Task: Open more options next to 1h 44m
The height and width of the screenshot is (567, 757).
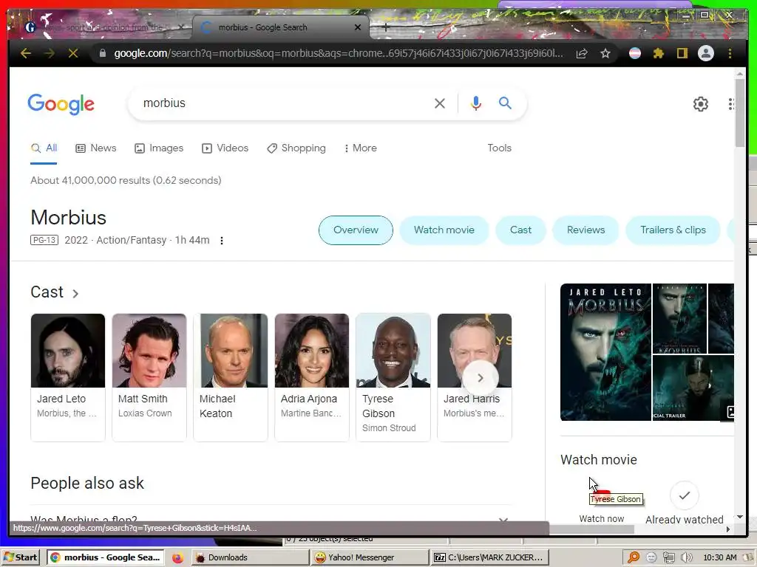Action: tap(222, 240)
